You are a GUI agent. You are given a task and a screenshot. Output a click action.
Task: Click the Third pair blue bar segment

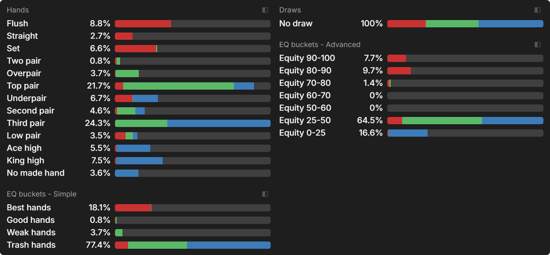(x=219, y=123)
